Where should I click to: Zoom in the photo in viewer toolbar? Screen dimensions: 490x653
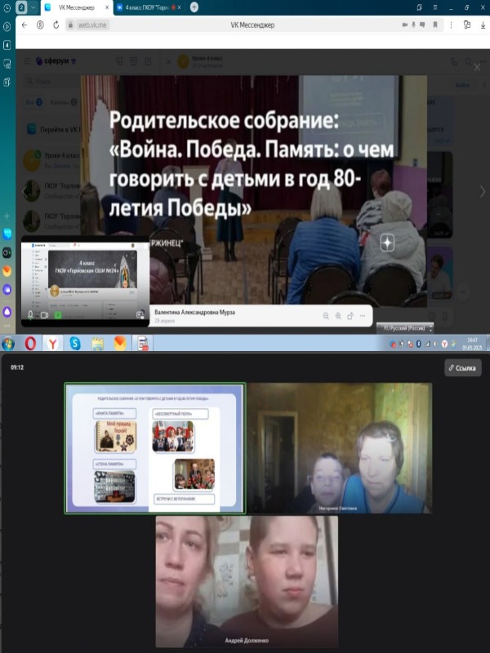point(338,316)
